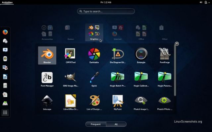This screenshot has width=212, height=132.
Task: Launch Darktable photo app
Action: [x=94, y=55]
